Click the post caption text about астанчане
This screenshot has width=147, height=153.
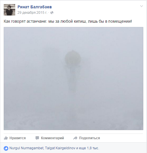(68, 21)
